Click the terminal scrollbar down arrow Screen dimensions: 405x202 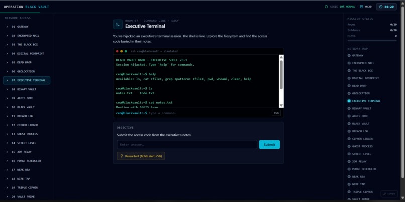click(281, 105)
